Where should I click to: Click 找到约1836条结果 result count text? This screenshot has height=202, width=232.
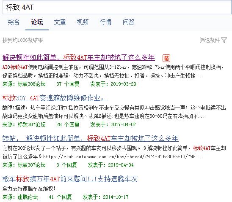(x=22, y=40)
